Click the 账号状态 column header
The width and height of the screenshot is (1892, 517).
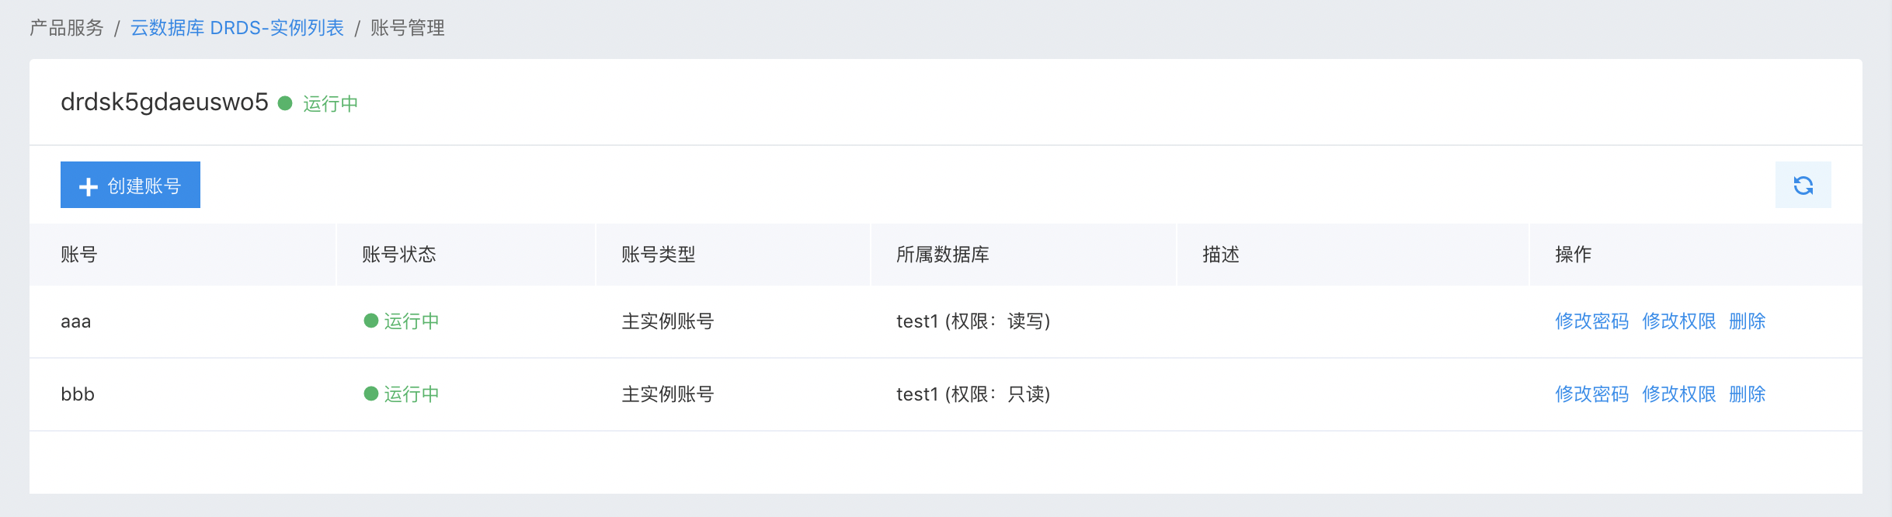click(399, 254)
